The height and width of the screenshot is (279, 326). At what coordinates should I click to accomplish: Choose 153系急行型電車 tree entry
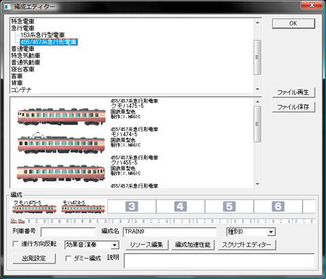43,35
